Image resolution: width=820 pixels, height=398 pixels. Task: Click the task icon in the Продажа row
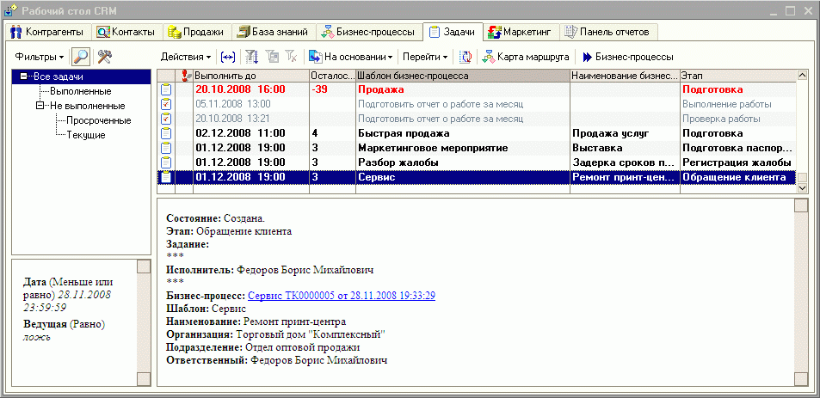[166, 89]
